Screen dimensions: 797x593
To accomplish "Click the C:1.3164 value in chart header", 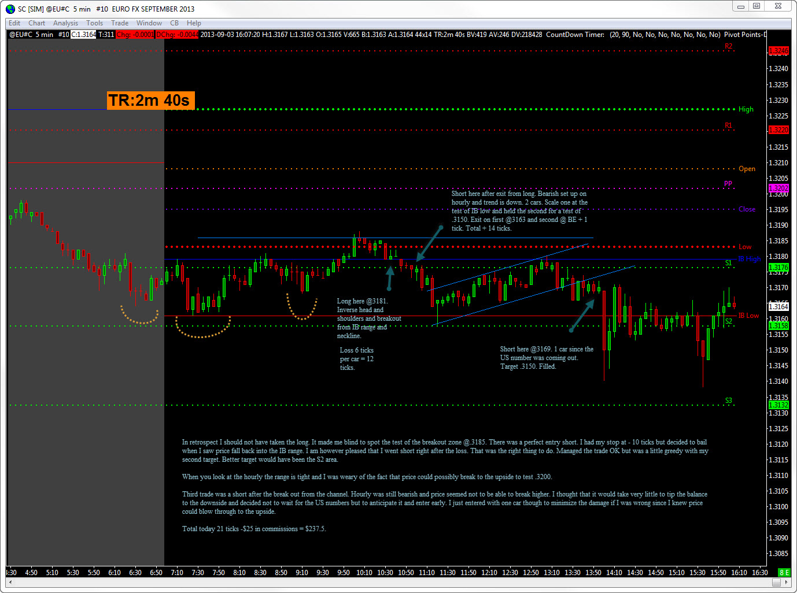I will click(x=83, y=35).
